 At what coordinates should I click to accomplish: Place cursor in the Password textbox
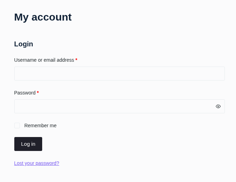(x=114, y=106)
